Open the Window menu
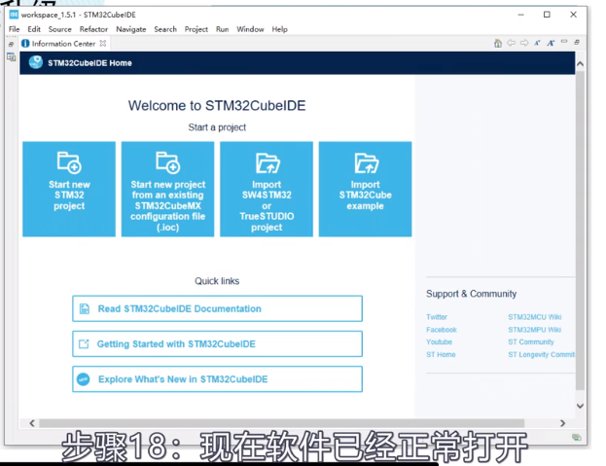Image resolution: width=606 pixels, height=466 pixels. click(250, 29)
